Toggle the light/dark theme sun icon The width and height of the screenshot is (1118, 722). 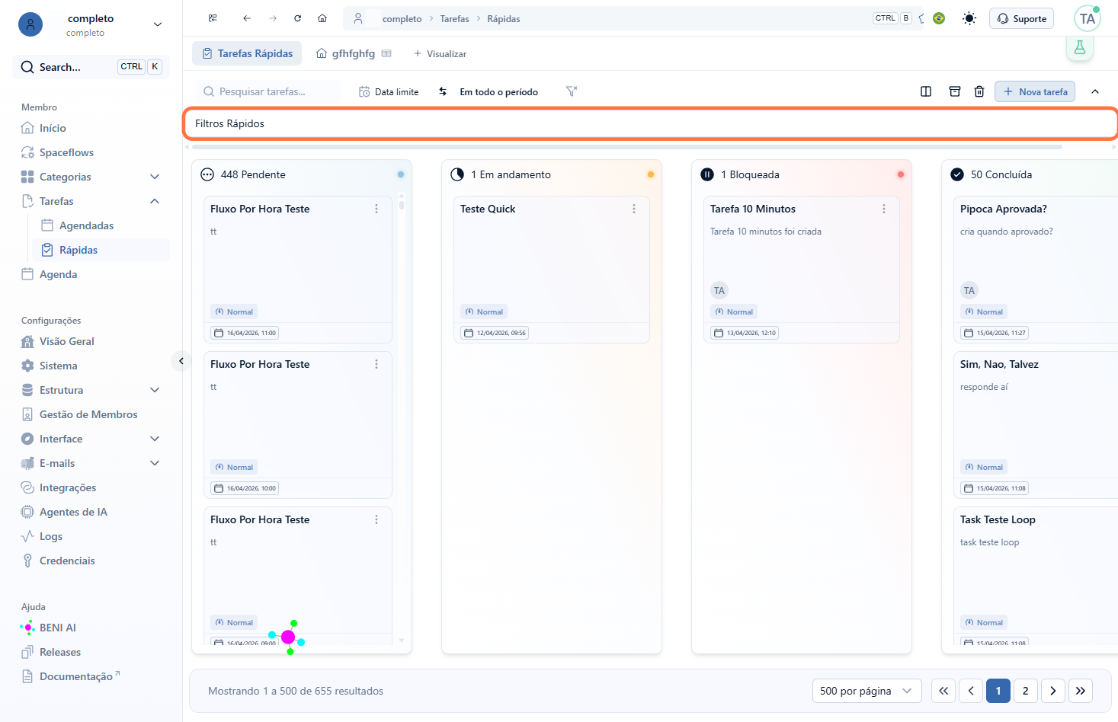pos(969,18)
